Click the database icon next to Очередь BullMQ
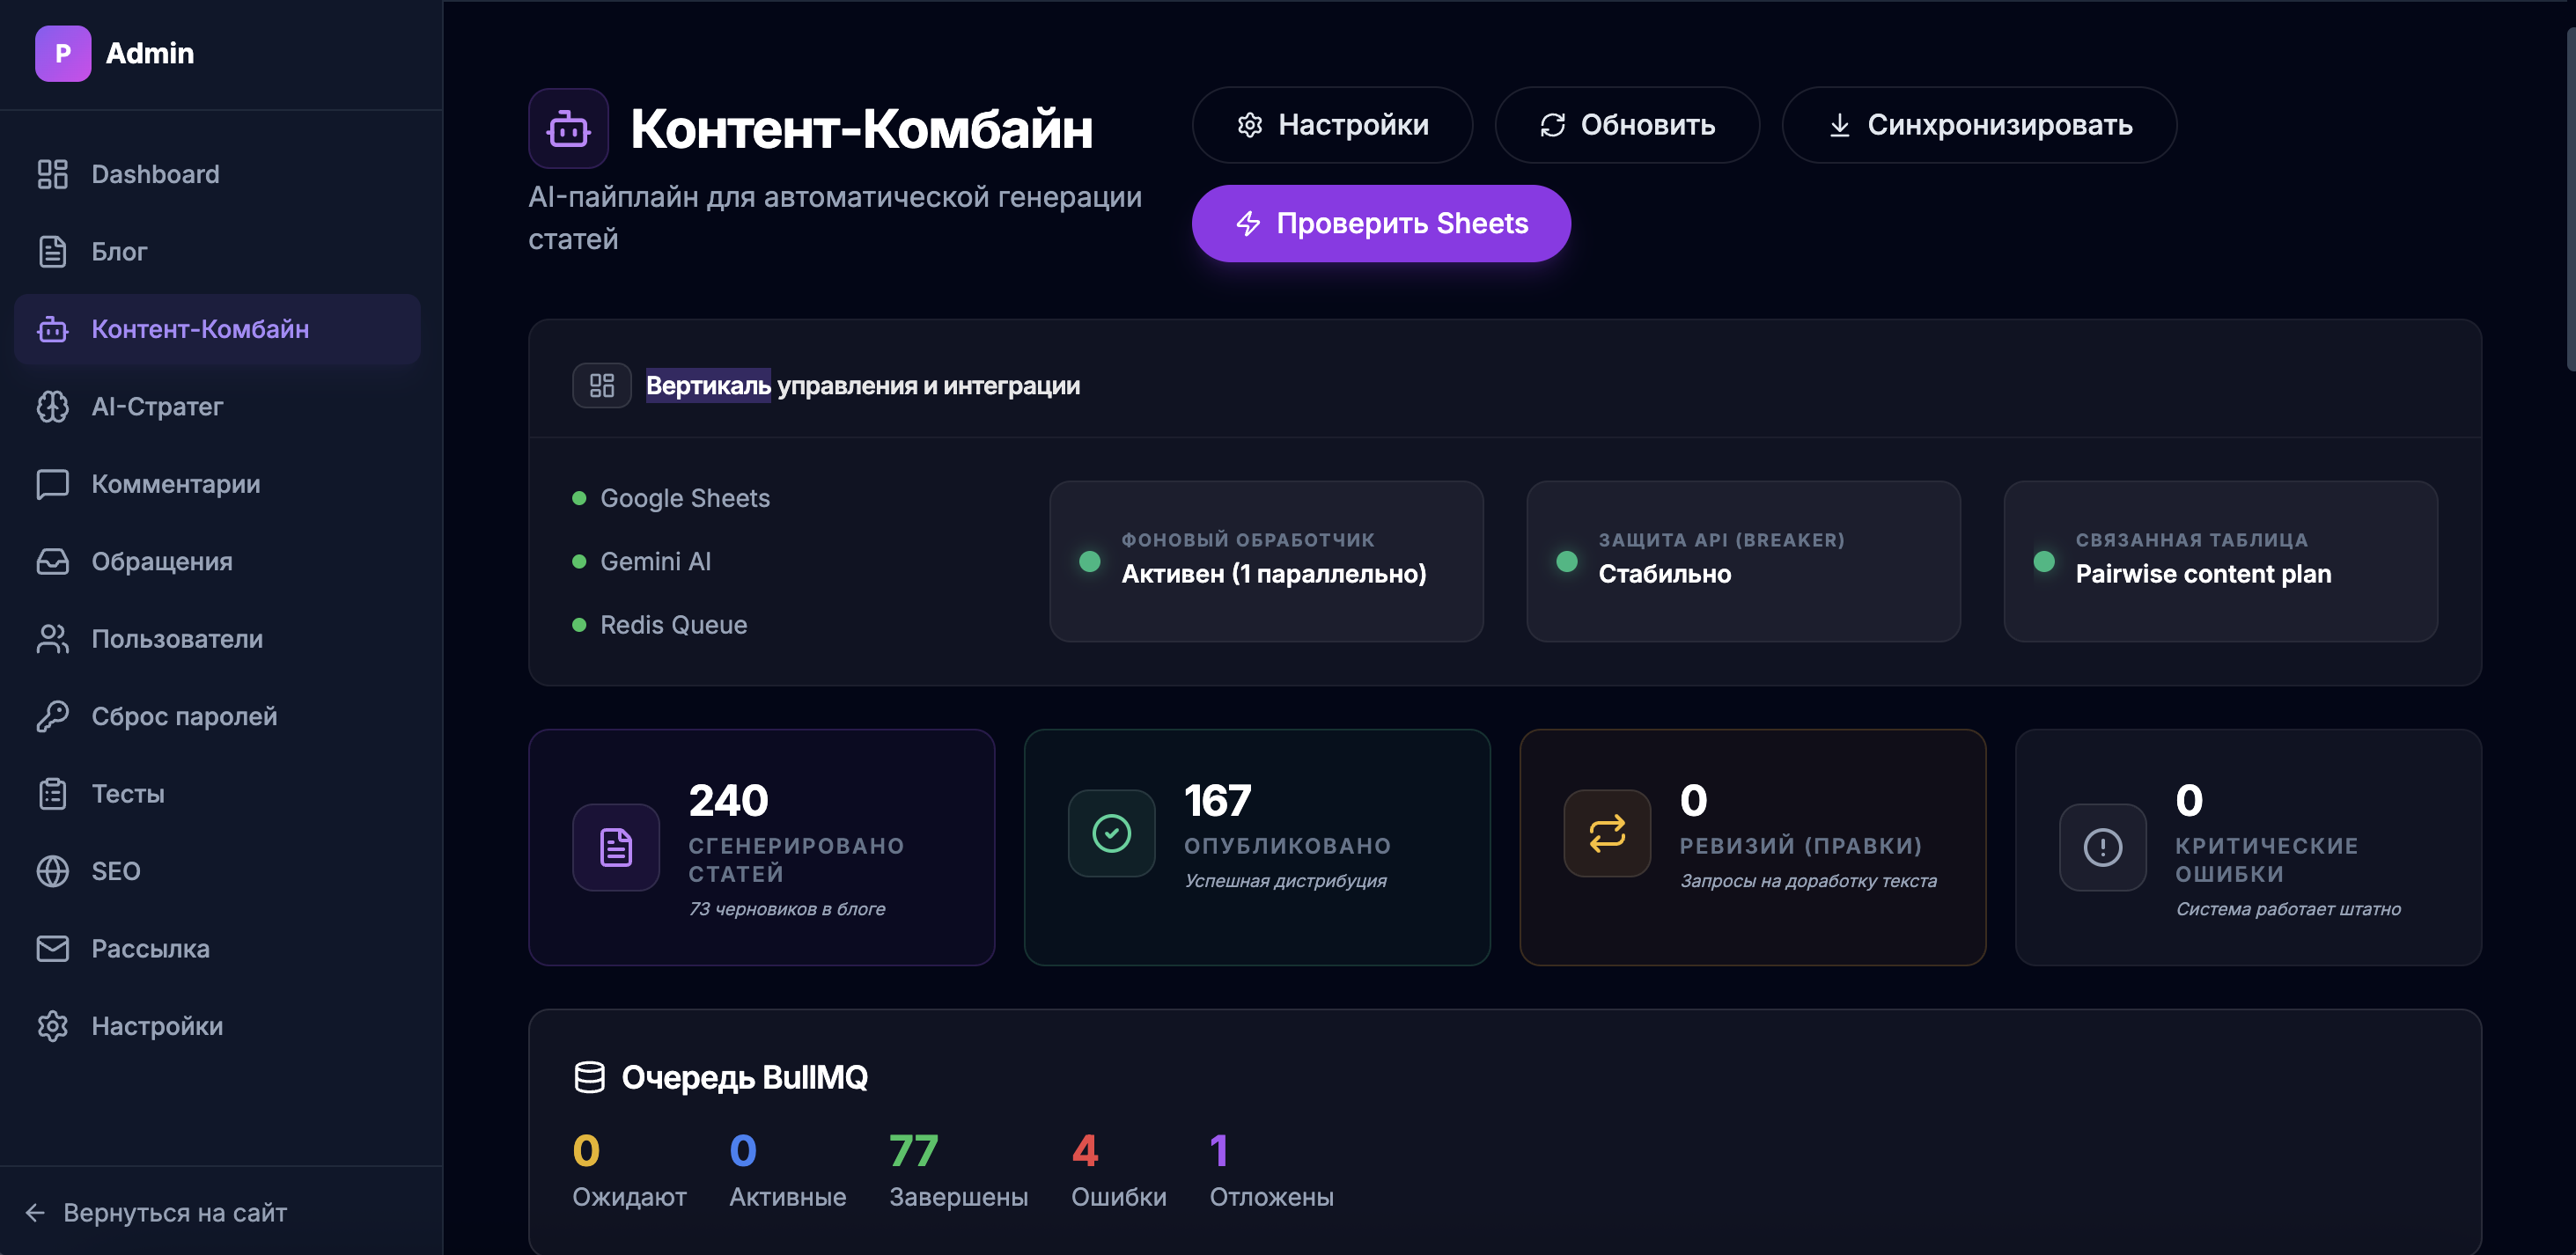 tap(589, 1077)
